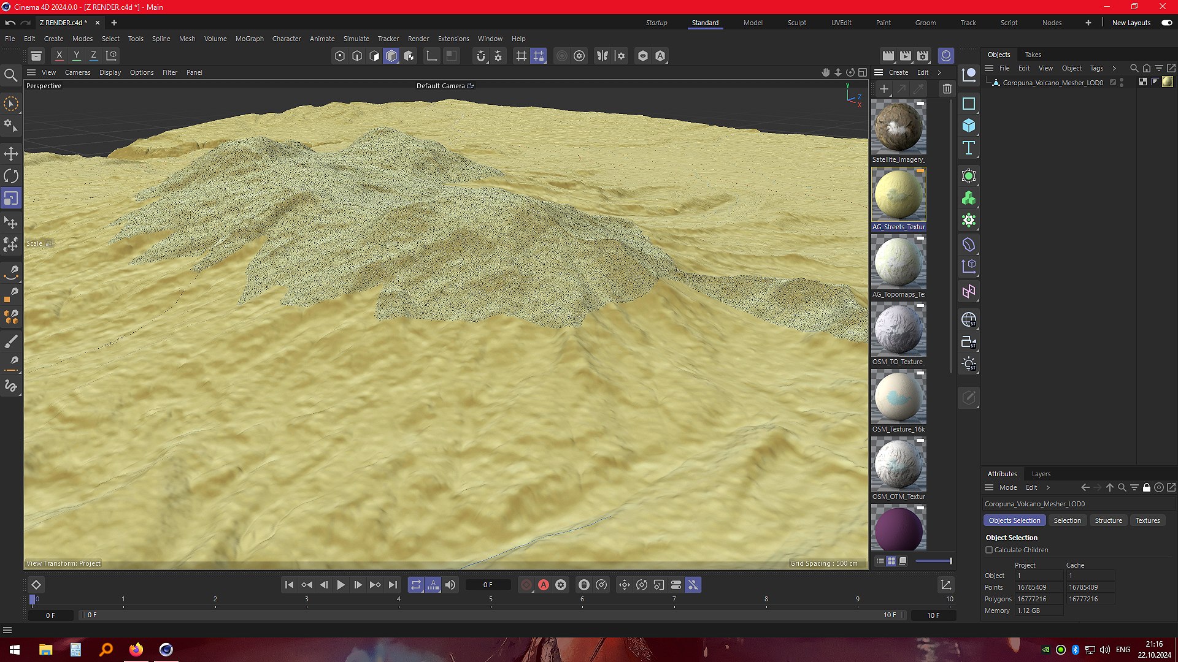Click the Record Active Objects button

[x=526, y=585]
